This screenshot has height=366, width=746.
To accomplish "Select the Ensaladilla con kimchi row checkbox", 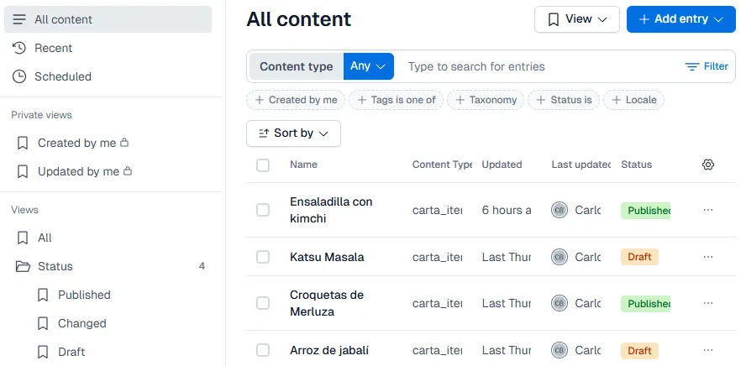I will 263,210.
